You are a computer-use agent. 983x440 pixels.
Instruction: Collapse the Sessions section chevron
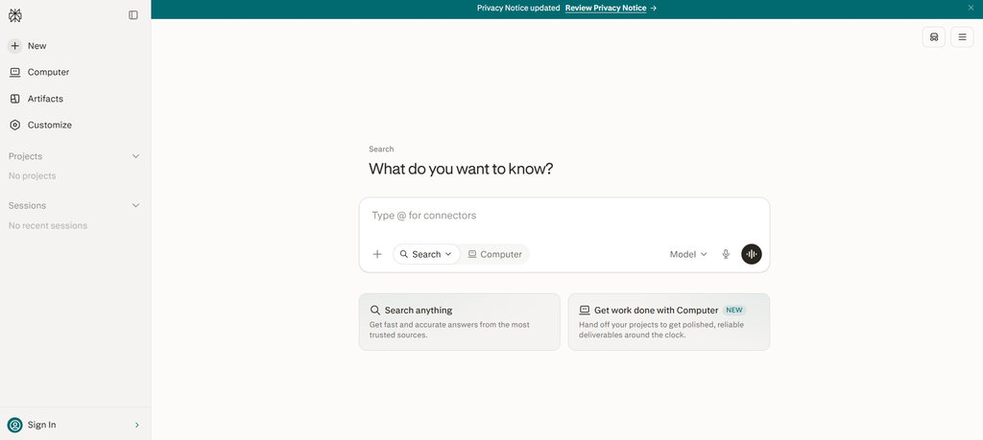point(135,205)
